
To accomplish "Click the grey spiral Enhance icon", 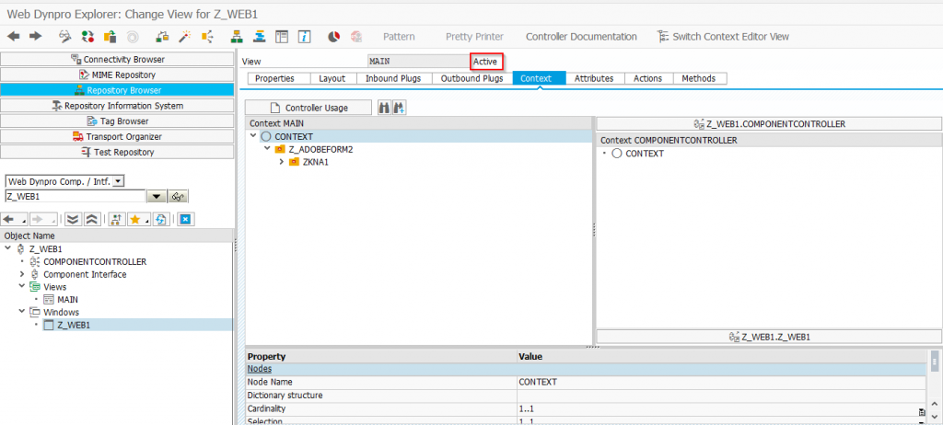I will tap(133, 37).
